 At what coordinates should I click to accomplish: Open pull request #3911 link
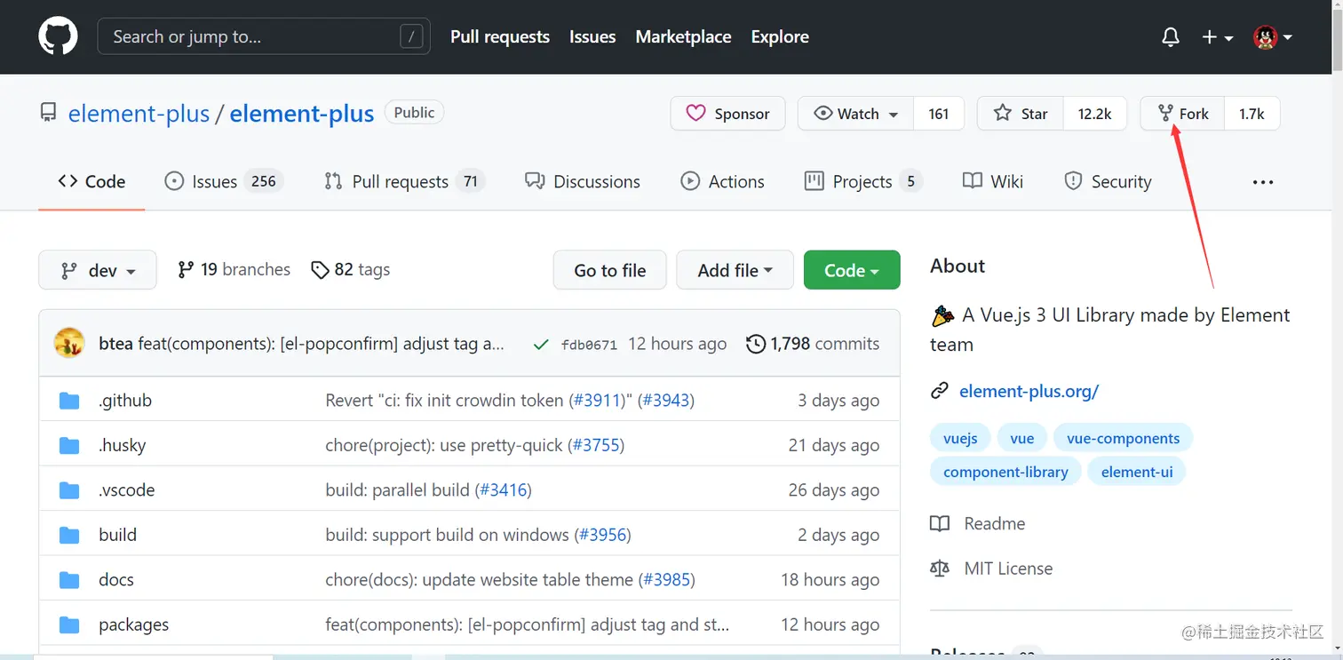pos(597,401)
